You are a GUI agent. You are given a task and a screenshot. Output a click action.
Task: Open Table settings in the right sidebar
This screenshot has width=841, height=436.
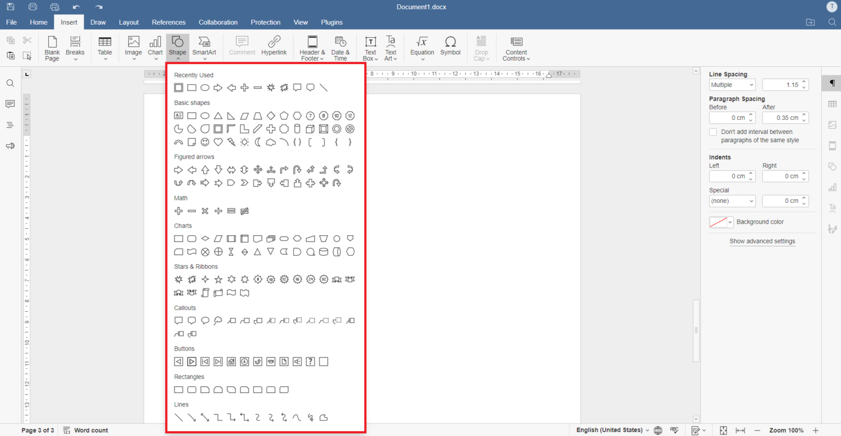pos(832,103)
